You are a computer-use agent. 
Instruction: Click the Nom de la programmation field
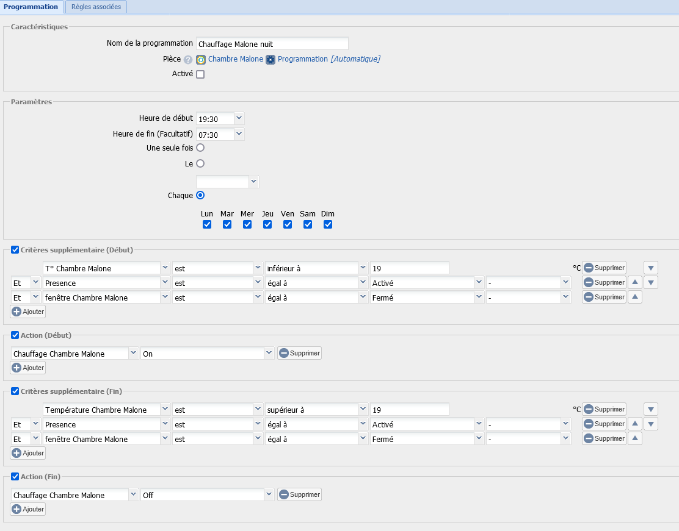point(272,44)
